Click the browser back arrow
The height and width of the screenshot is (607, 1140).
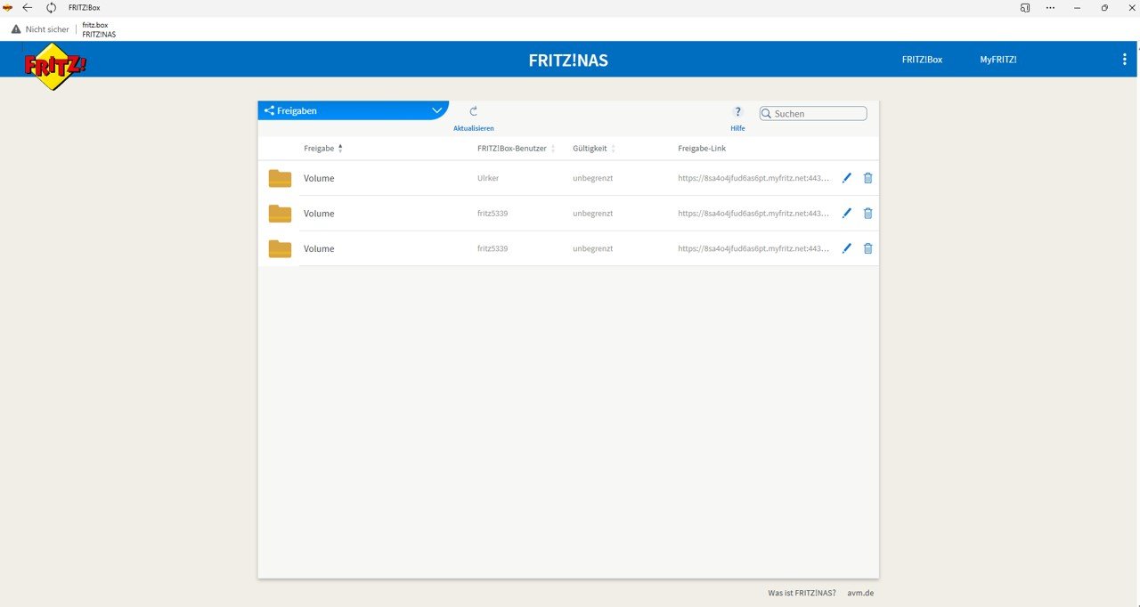coord(28,7)
